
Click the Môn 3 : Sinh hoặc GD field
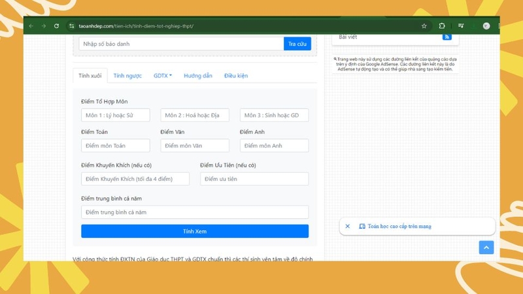274,116
